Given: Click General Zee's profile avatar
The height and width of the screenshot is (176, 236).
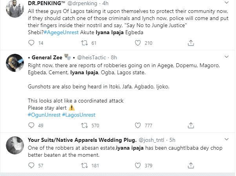Looking at the screenshot, I should point(15,61).
